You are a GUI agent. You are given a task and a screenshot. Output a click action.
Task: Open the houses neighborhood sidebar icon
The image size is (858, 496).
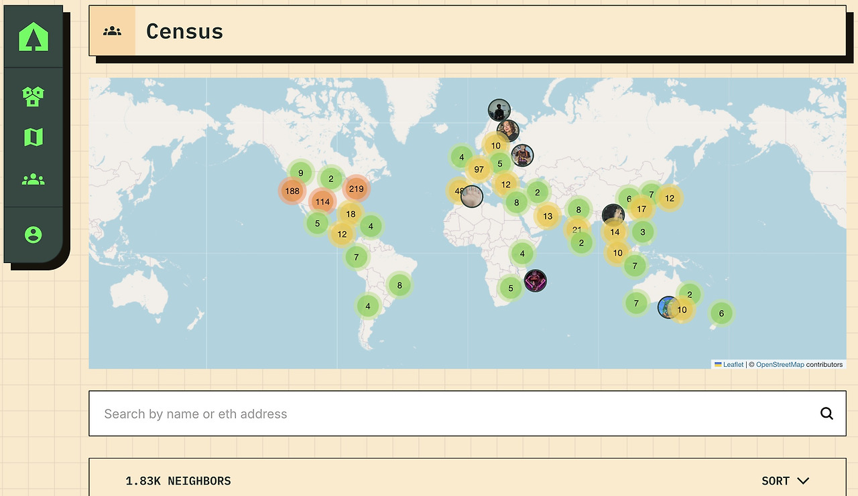33,96
